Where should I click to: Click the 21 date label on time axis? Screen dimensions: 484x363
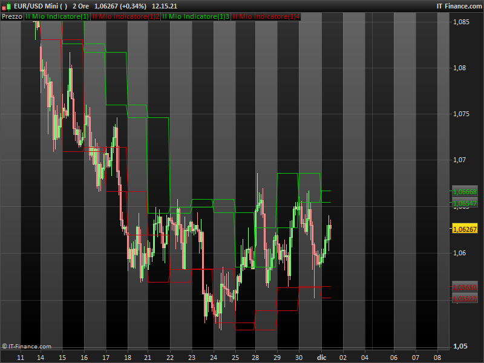click(x=148, y=358)
